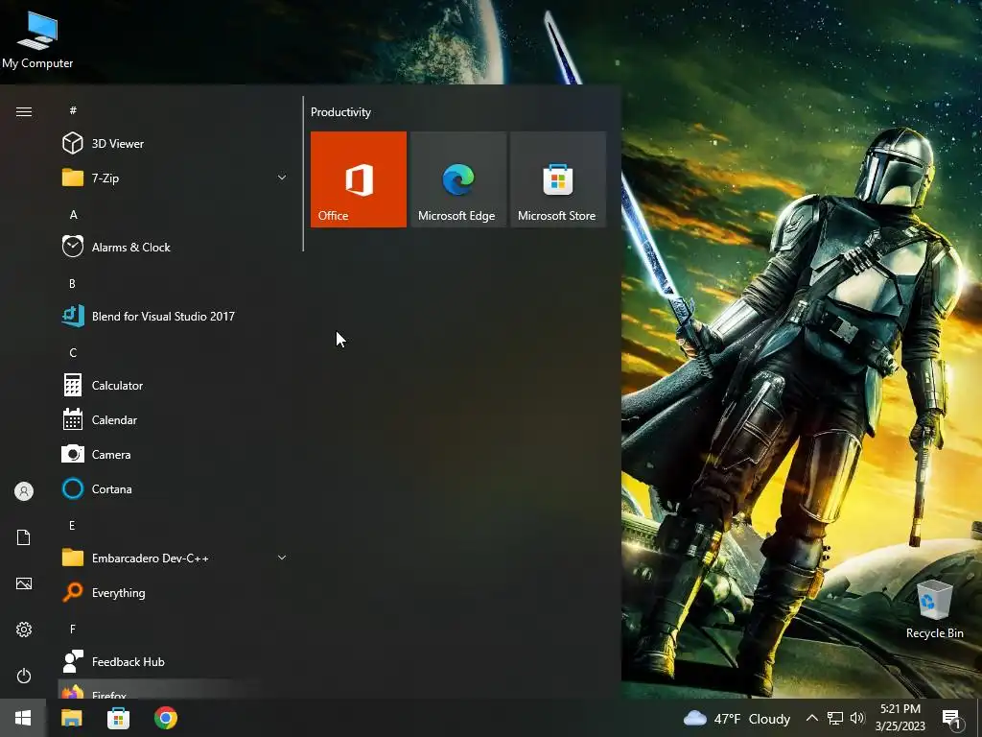Click the Windows Start button

(23, 718)
